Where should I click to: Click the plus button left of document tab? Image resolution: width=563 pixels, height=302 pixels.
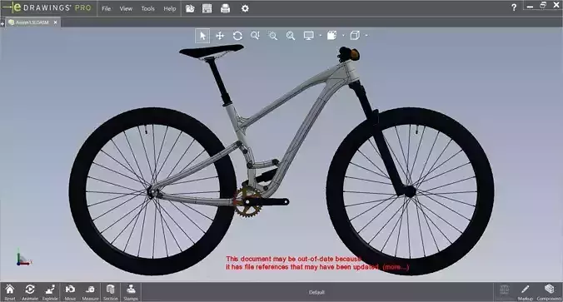click(2, 23)
